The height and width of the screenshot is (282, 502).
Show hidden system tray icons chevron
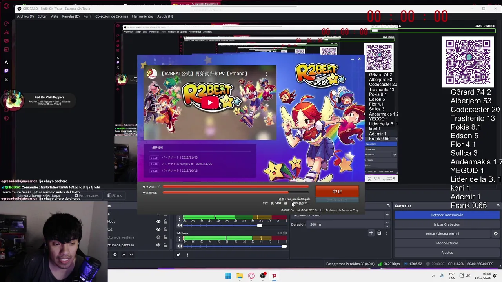[434, 276]
